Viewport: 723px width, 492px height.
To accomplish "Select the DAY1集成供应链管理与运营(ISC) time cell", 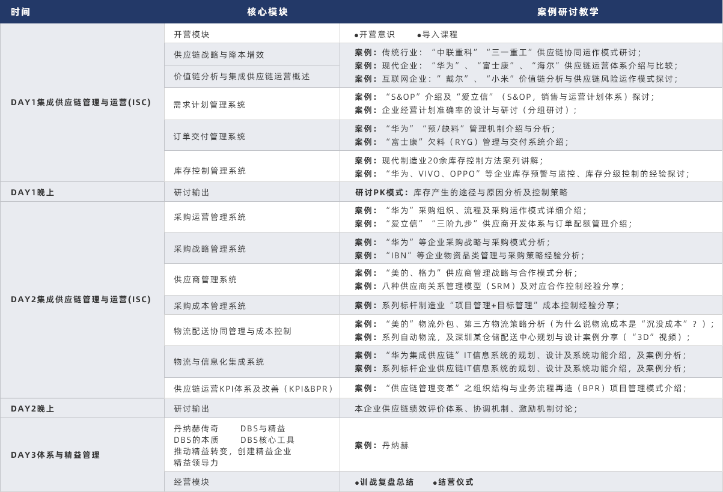I will coord(82,102).
